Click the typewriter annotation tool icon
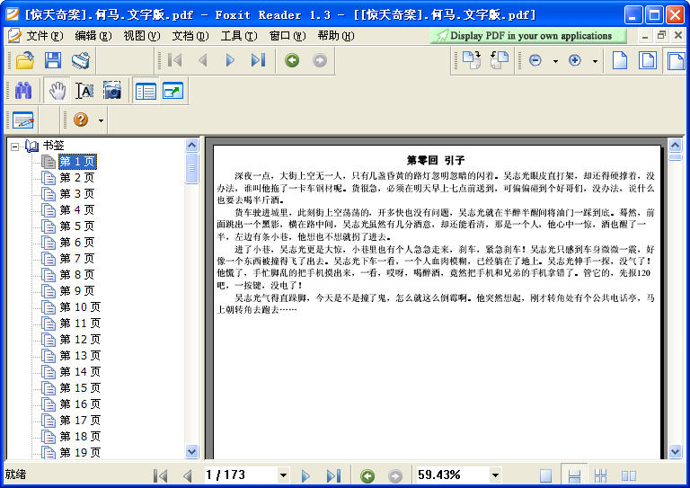The width and height of the screenshot is (690, 488). 23,120
